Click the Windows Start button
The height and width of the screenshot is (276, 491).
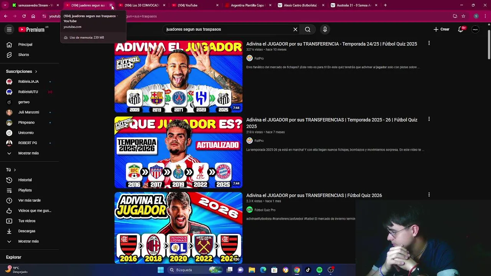tap(161, 270)
